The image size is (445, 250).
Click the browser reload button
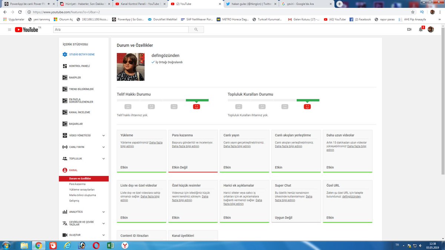[20, 12]
